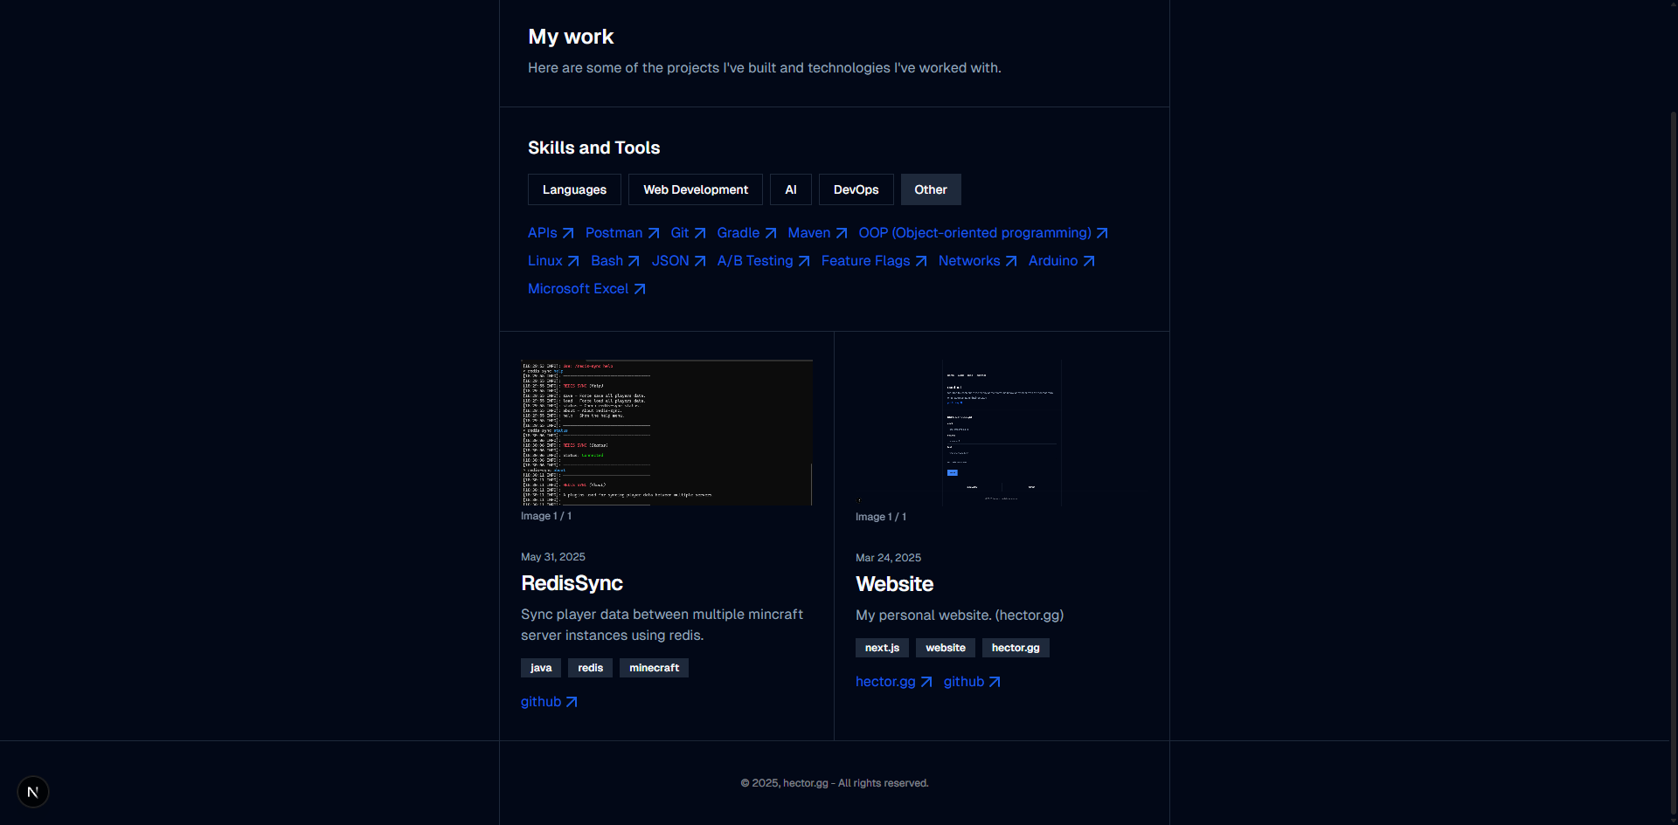View the Website project screenshot
Viewport: 1678px width, 825px height.
[x=1002, y=432]
